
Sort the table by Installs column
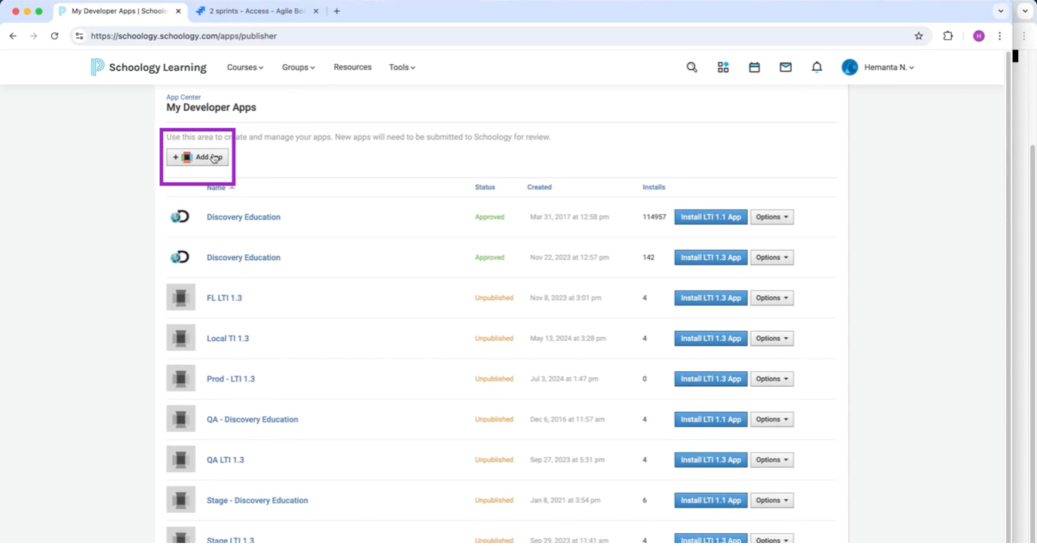pyautogui.click(x=654, y=187)
